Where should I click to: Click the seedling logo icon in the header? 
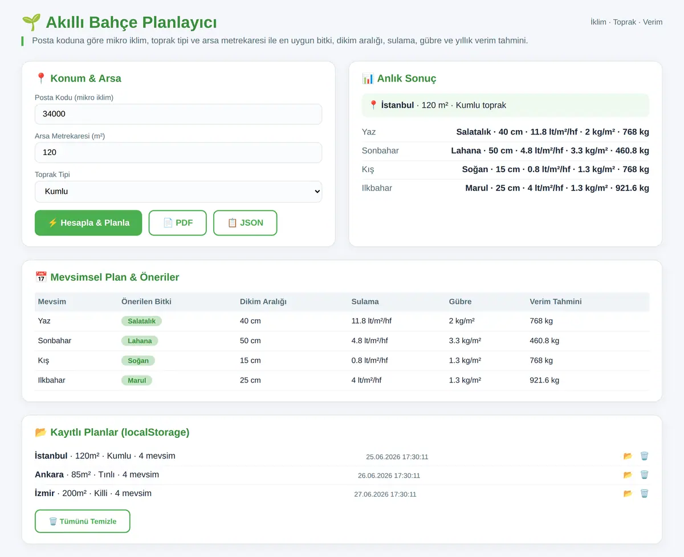pos(31,23)
